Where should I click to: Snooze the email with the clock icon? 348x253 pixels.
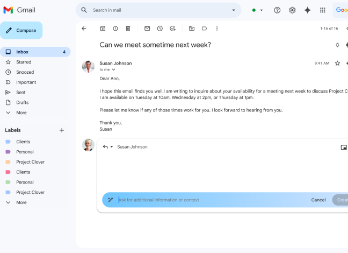point(160,29)
